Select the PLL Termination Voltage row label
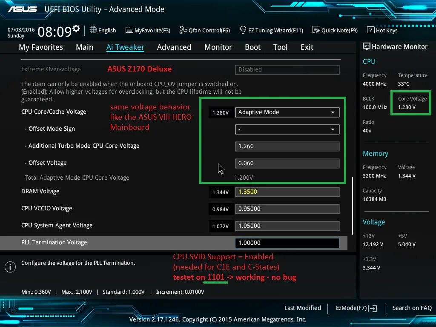436x327 pixels. (54, 242)
